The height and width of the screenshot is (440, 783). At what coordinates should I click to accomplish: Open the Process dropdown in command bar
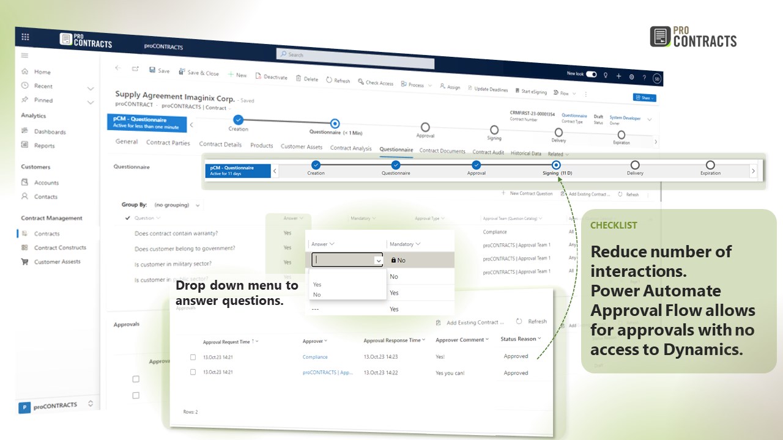[417, 85]
